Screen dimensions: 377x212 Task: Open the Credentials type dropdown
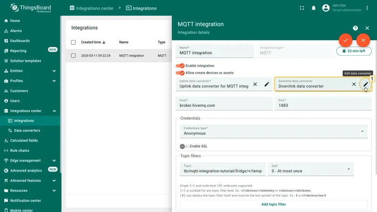pos(274,131)
